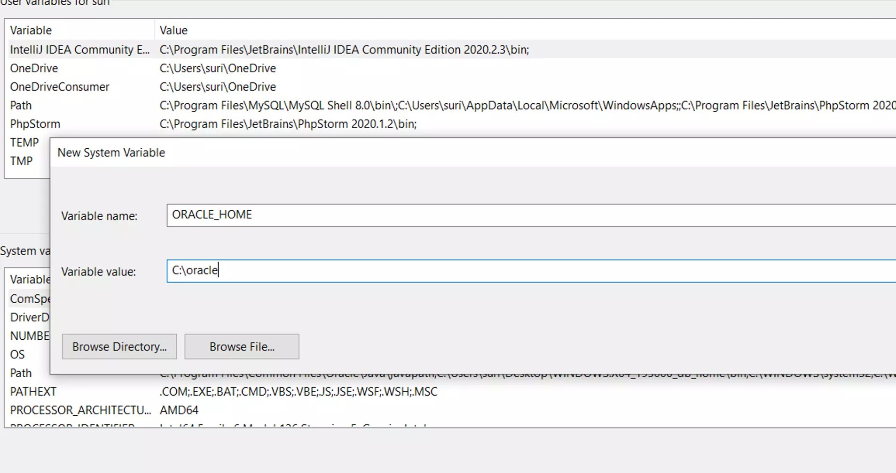Image resolution: width=896 pixels, height=473 pixels.
Task: Click the Value column header
Action: click(x=173, y=30)
